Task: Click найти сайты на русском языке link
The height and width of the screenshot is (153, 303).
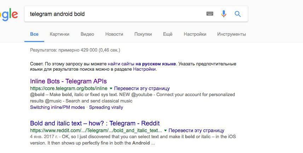Action: [x=142, y=64]
